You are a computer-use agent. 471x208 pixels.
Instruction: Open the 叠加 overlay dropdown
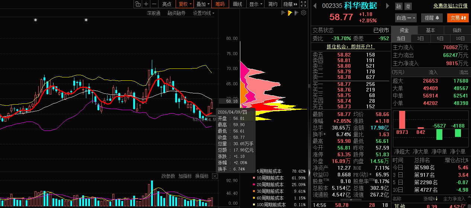[203, 4]
